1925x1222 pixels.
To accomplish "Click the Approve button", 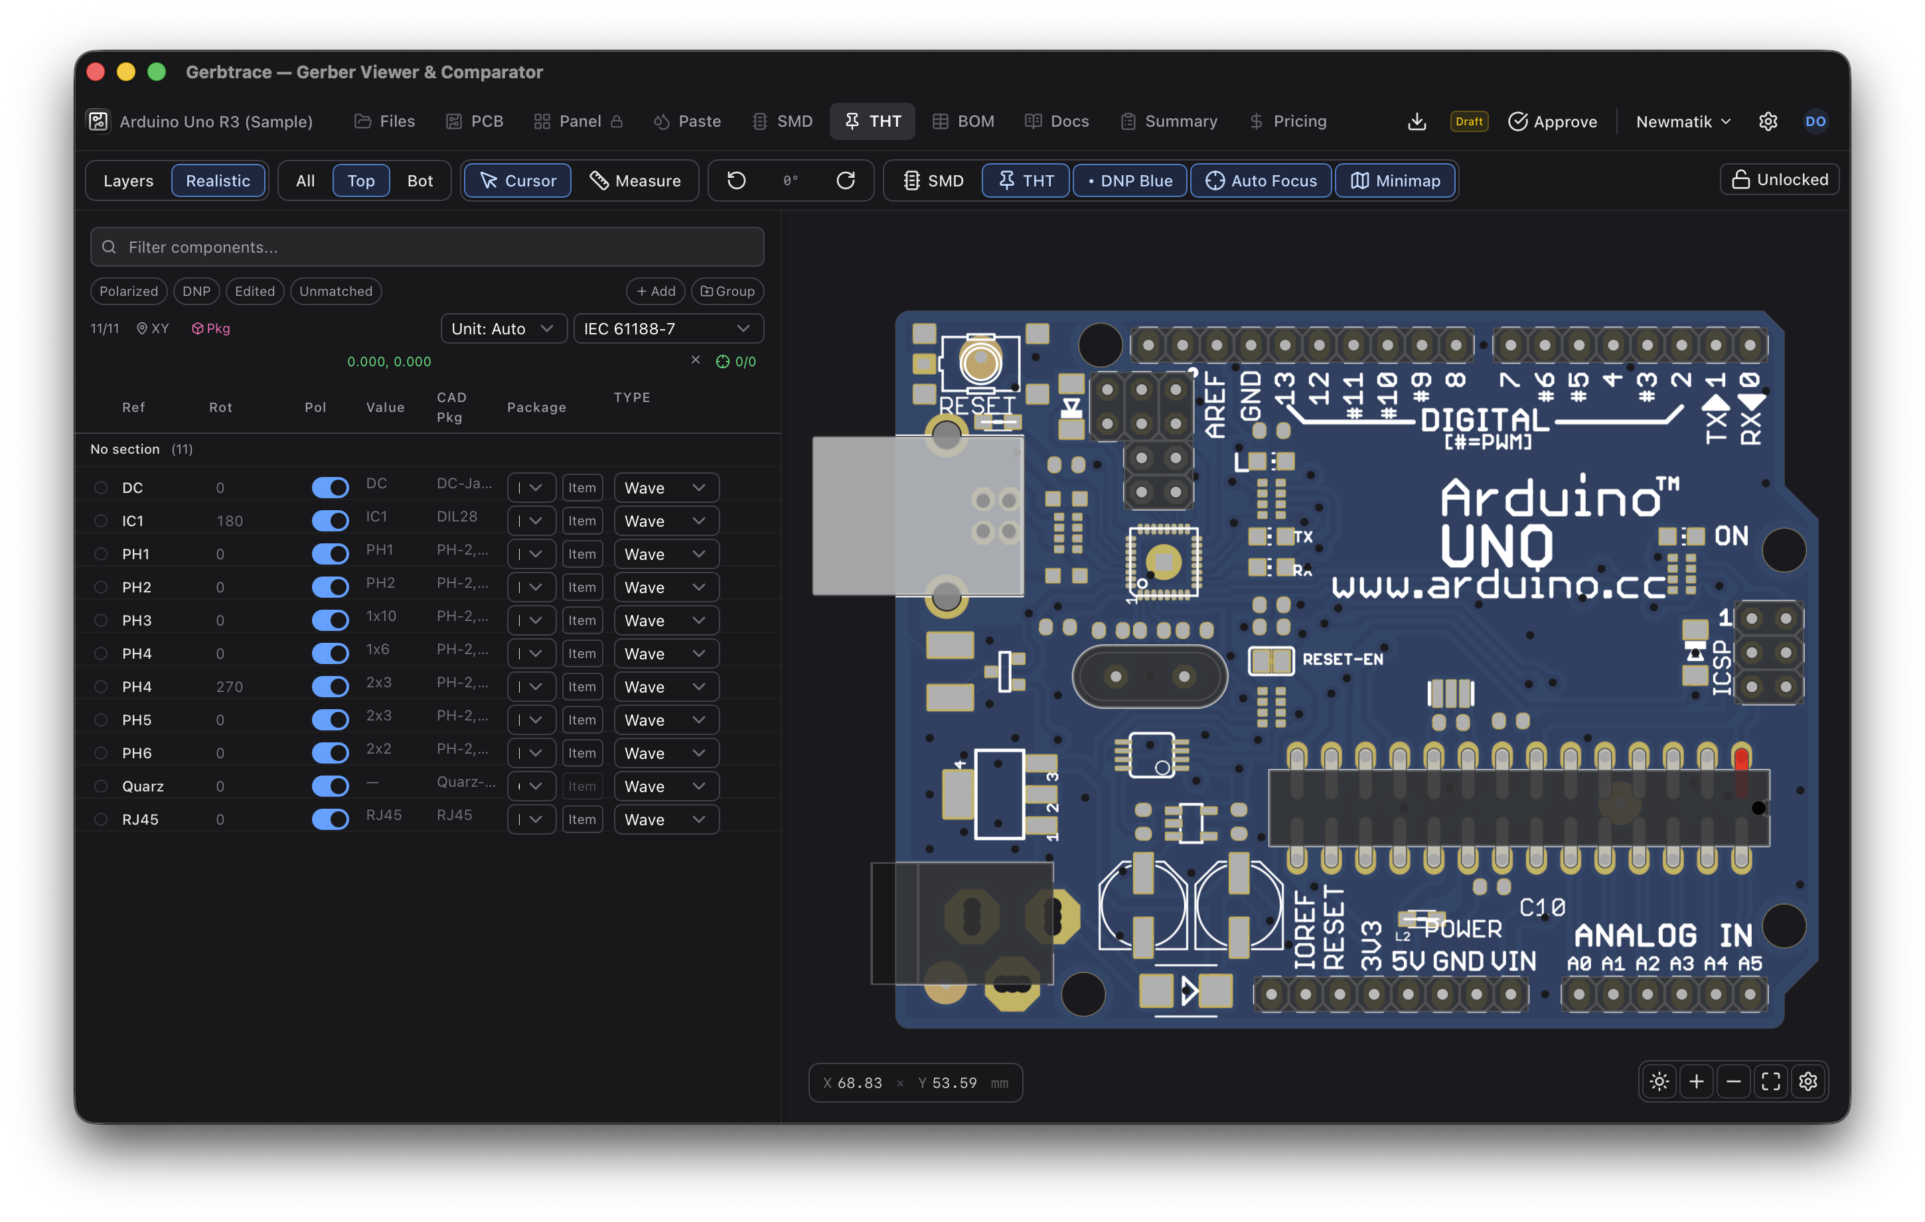I will (1553, 121).
